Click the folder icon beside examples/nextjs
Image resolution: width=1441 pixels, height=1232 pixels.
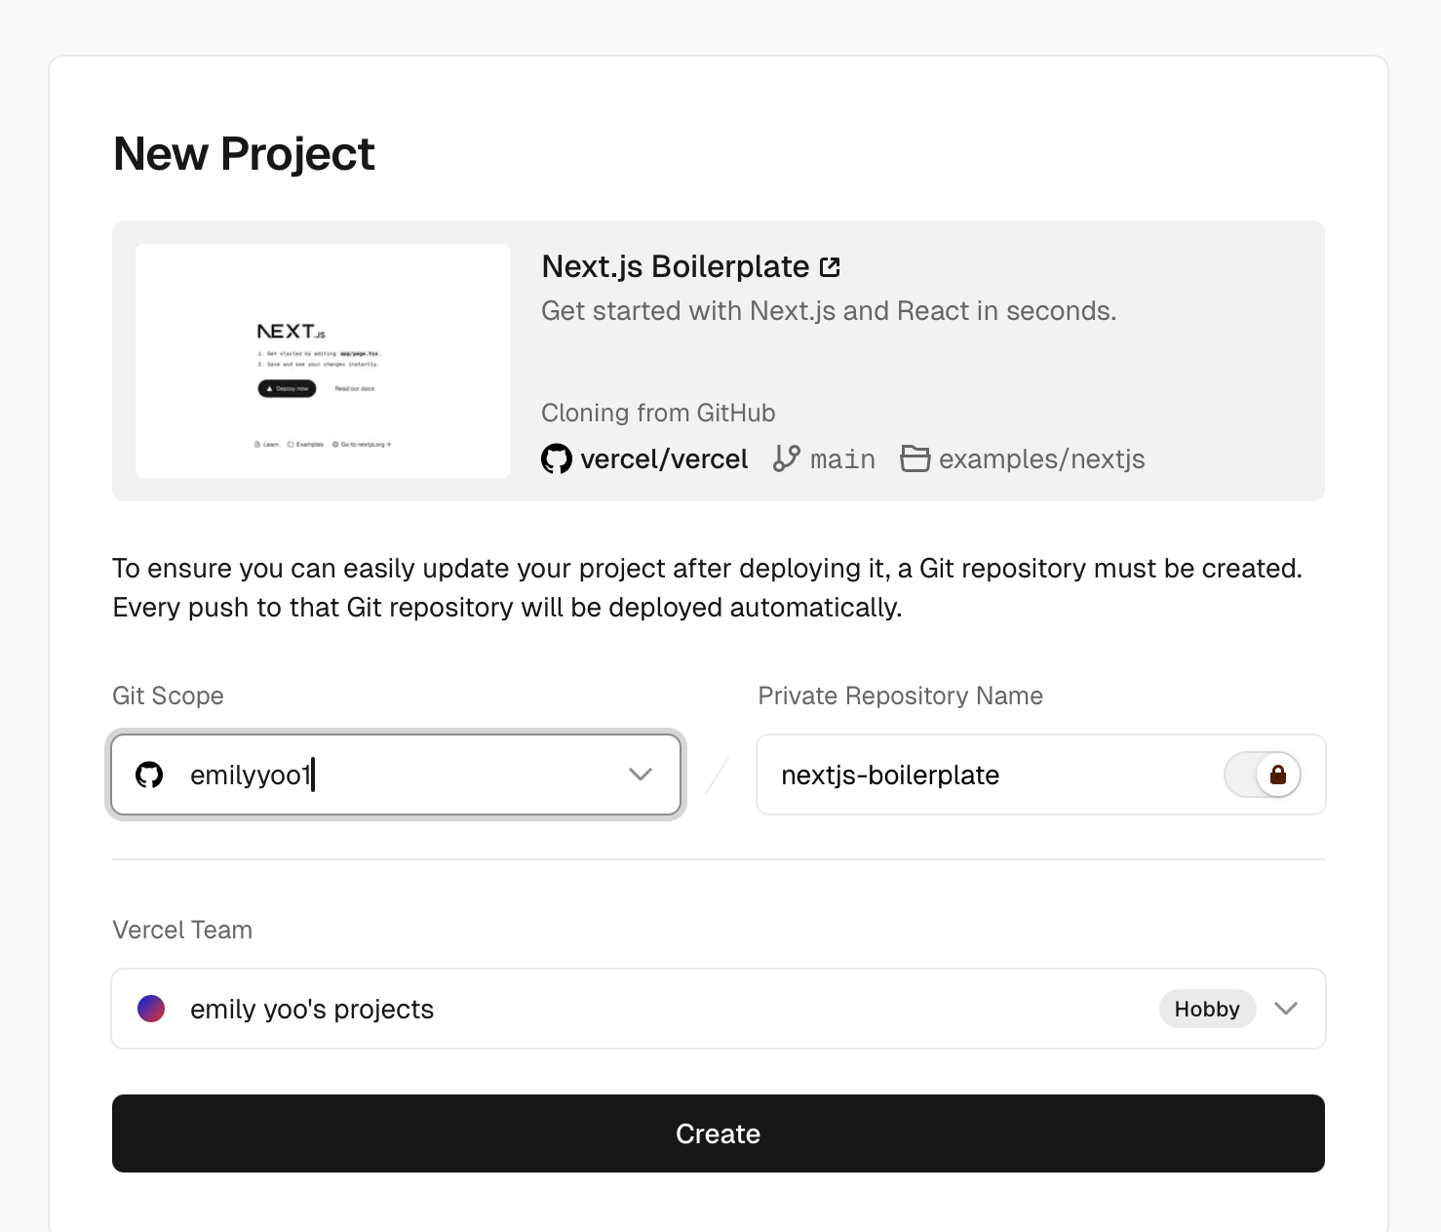915,458
